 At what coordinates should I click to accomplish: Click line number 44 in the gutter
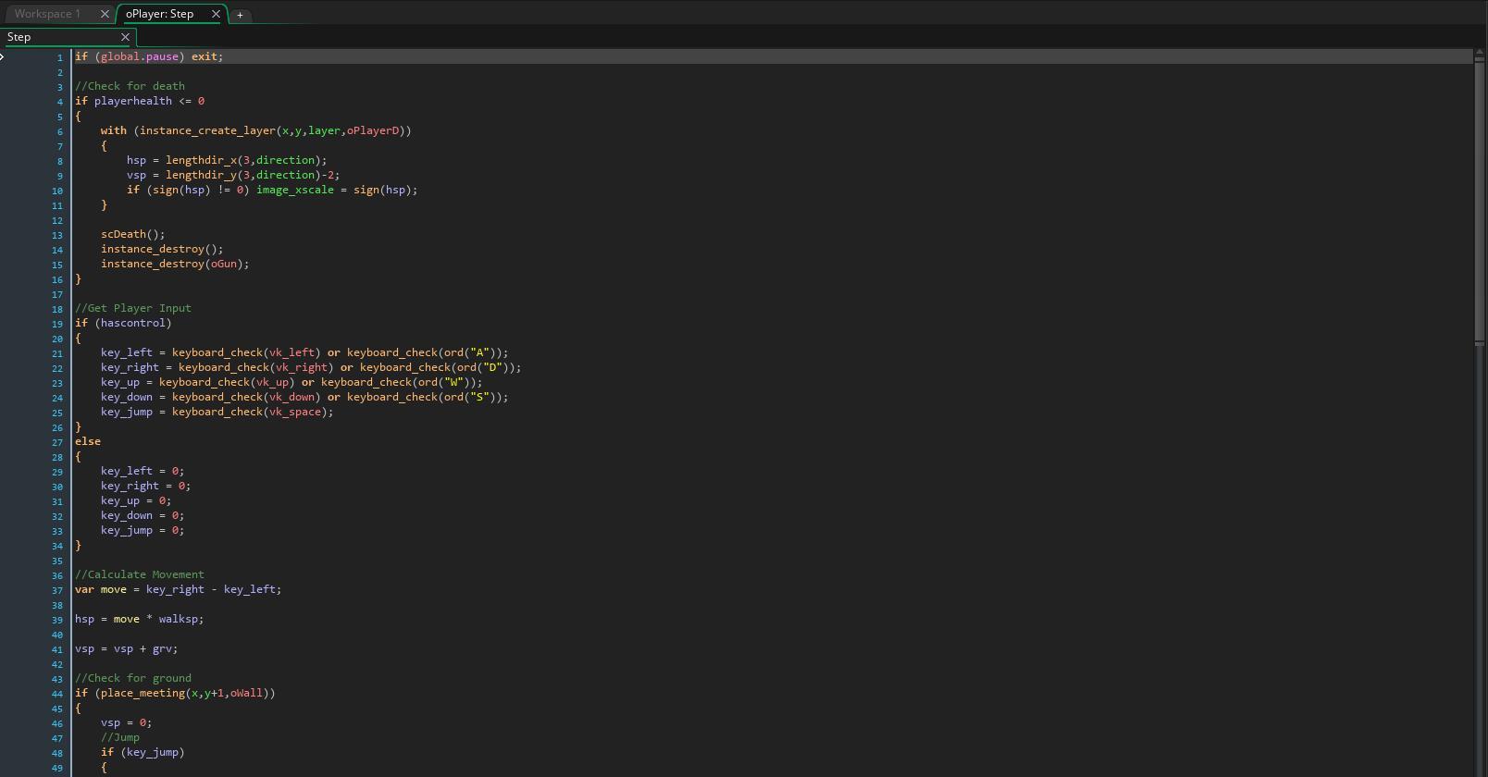click(56, 694)
